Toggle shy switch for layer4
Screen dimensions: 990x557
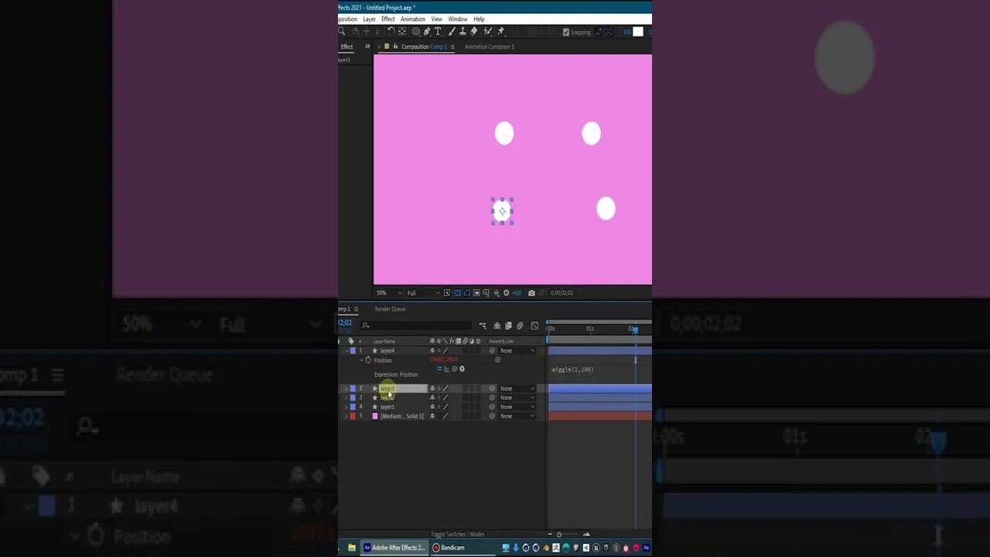[432, 350]
